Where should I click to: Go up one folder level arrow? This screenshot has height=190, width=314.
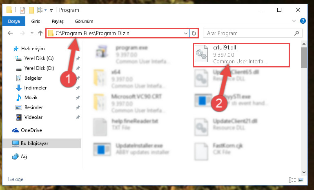tap(40, 33)
